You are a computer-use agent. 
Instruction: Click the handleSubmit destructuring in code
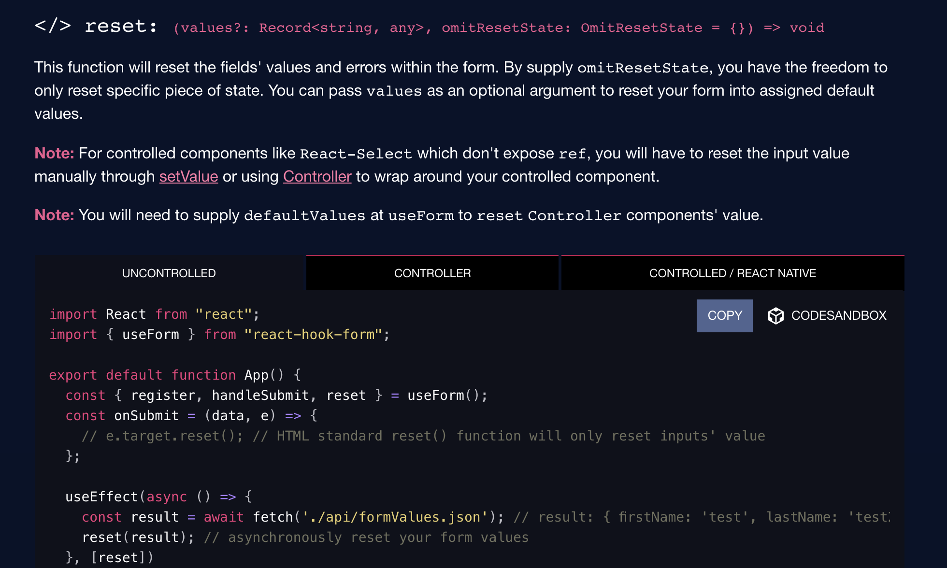point(261,395)
